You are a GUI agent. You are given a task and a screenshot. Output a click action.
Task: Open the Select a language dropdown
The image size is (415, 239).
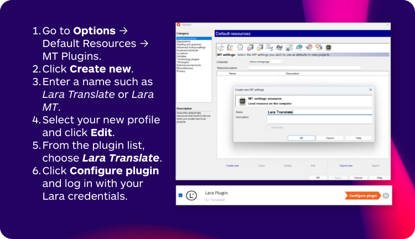click(x=266, y=61)
